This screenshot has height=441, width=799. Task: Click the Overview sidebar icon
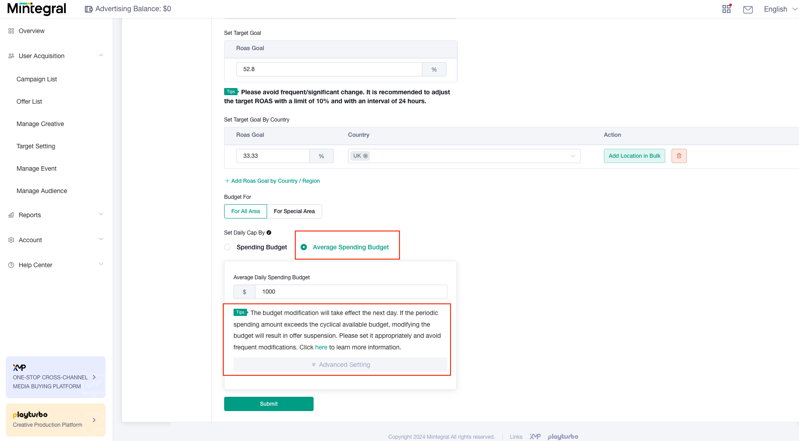[x=11, y=30]
